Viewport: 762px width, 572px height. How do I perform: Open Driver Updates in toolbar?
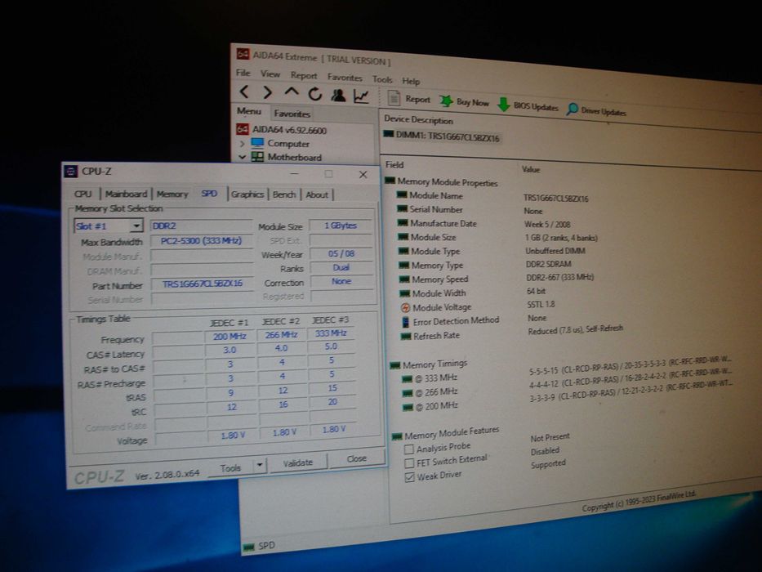click(x=597, y=110)
